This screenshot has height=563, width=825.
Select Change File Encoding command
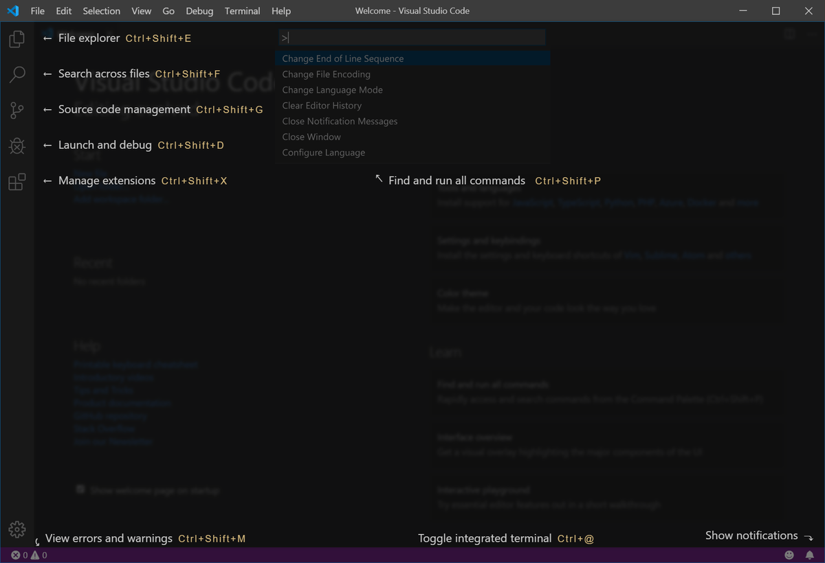point(412,75)
